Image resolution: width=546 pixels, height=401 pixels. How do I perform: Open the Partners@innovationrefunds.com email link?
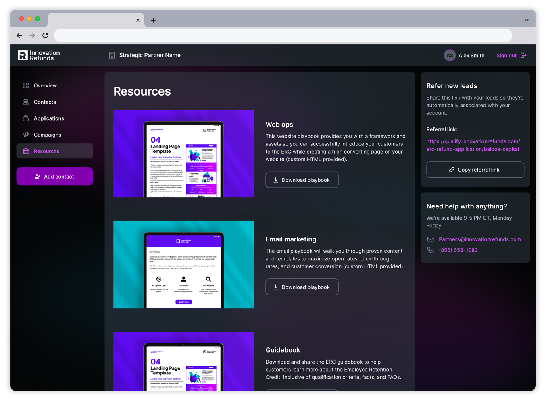[479, 239]
